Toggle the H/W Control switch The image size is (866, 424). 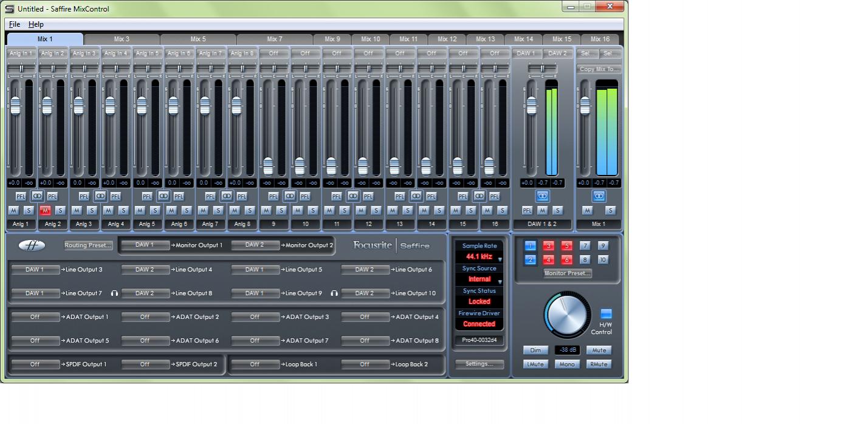[606, 314]
